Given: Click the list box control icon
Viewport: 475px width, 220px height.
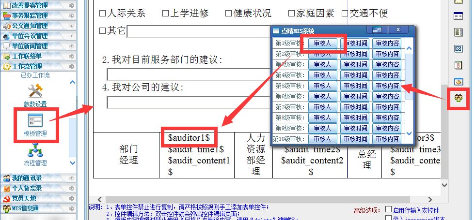Looking at the screenshot, I should (x=458, y=32).
